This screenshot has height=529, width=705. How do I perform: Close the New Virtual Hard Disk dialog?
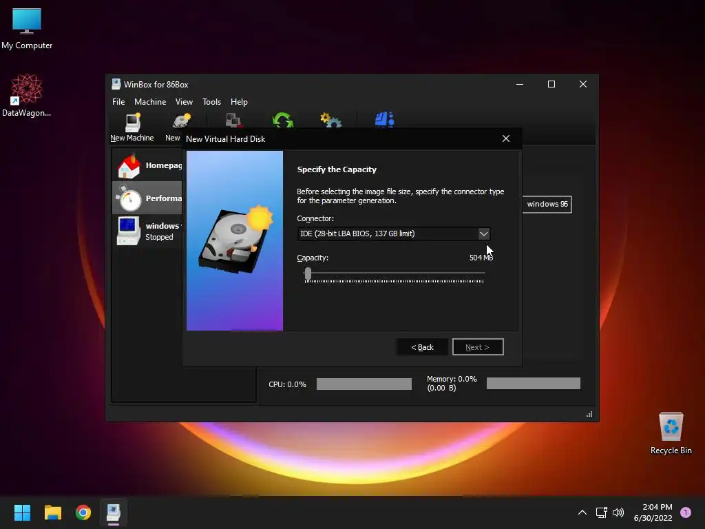point(506,138)
